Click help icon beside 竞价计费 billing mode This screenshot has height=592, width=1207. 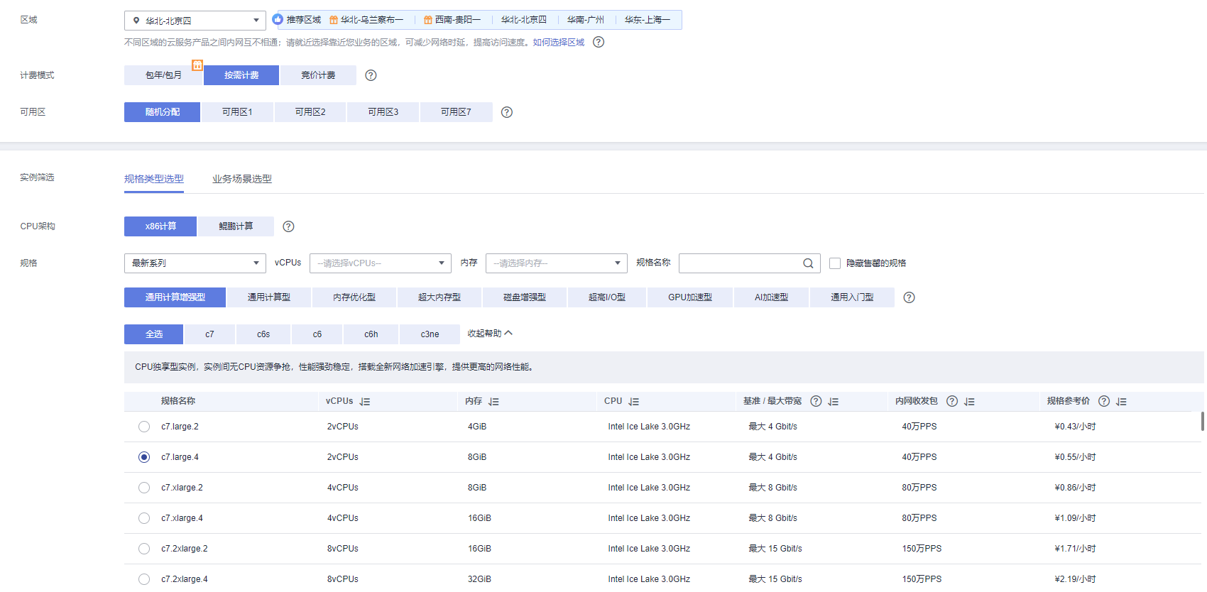click(x=371, y=75)
